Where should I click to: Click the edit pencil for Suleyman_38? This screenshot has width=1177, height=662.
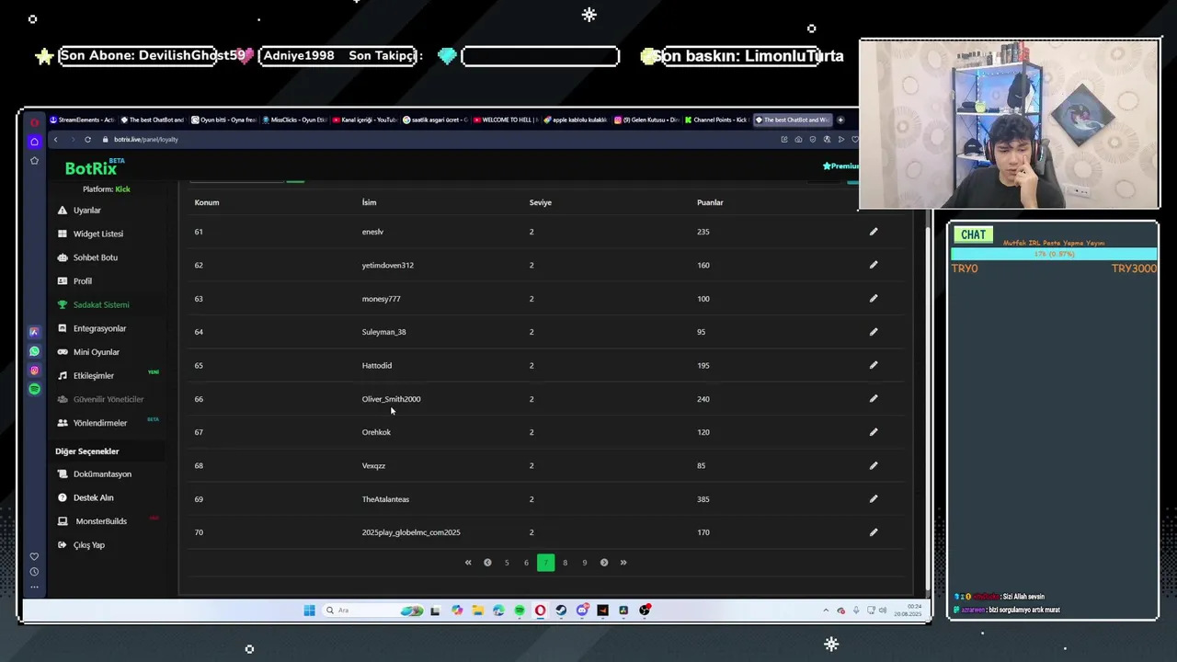click(874, 332)
